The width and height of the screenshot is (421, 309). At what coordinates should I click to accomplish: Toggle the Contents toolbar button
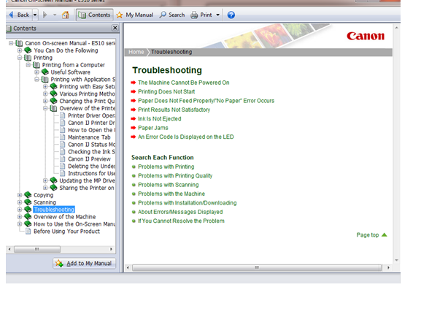pos(94,15)
